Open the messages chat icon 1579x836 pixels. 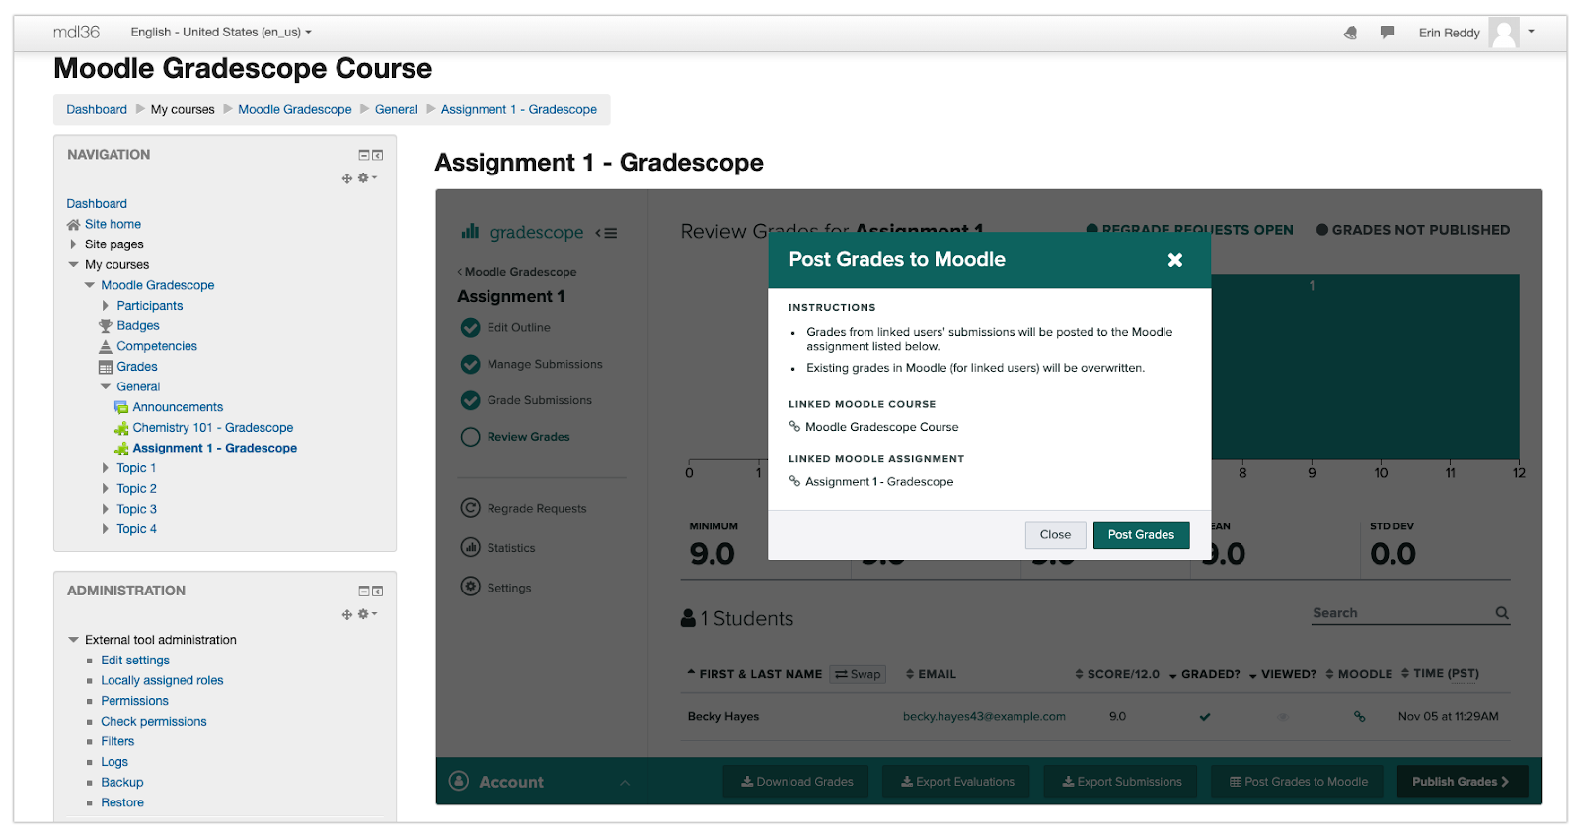pos(1388,33)
